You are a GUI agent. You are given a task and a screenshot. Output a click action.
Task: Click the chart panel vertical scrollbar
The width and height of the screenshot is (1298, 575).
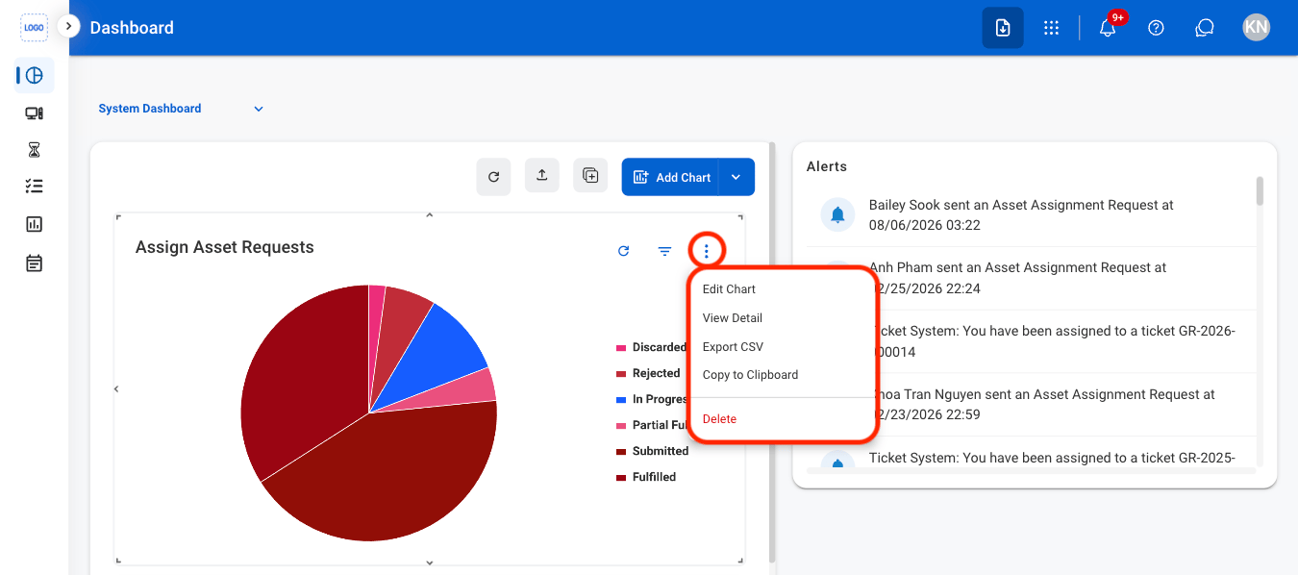click(x=771, y=352)
